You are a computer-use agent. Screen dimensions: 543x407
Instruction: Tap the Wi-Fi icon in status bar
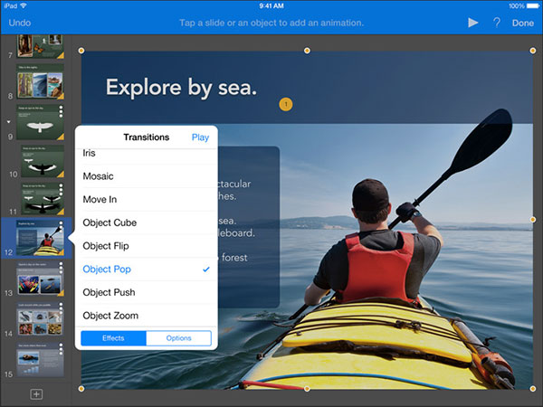point(24,5)
